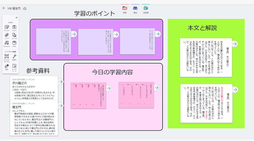The width and height of the screenshot is (254, 141).
Task: Open the テンプレート template tool
Action: coord(14,68)
